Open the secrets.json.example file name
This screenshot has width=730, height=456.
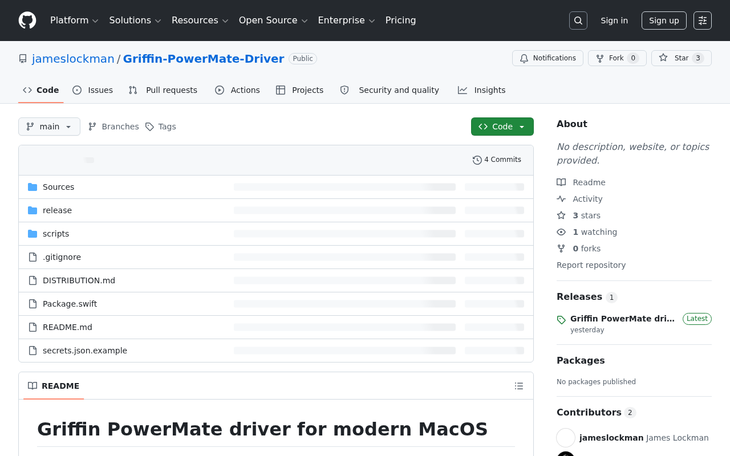point(85,351)
